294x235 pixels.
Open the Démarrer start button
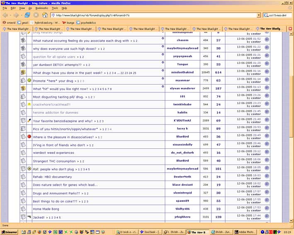click(9, 232)
